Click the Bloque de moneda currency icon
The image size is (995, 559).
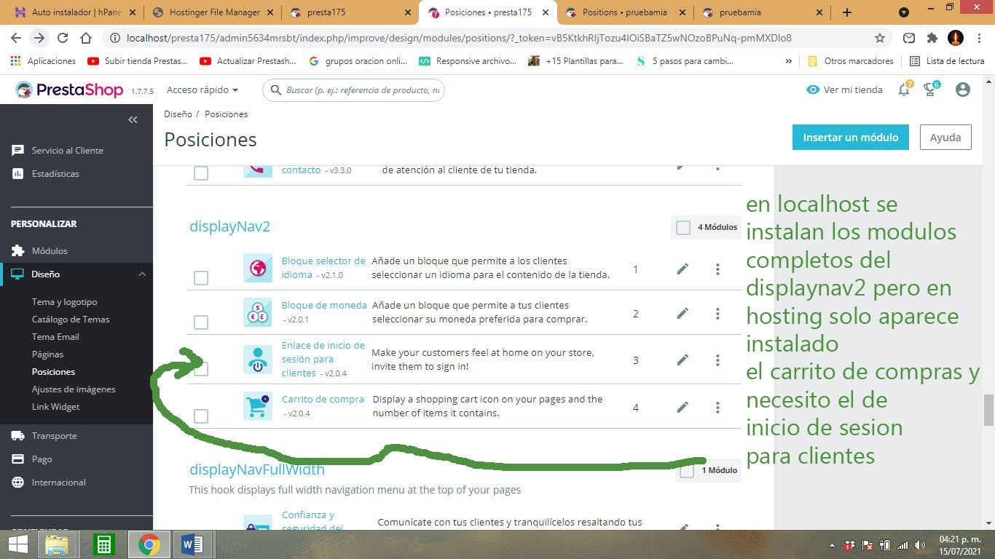point(258,312)
